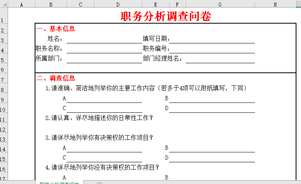Click the blank line after 填写日期
This screenshot has height=184, width=301.
click(x=212, y=39)
